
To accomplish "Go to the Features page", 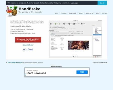I will coord(64,13).
